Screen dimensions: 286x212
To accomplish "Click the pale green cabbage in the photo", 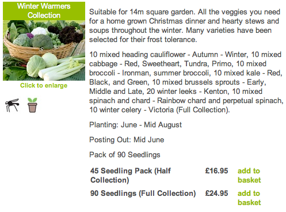I will pos(36,66).
